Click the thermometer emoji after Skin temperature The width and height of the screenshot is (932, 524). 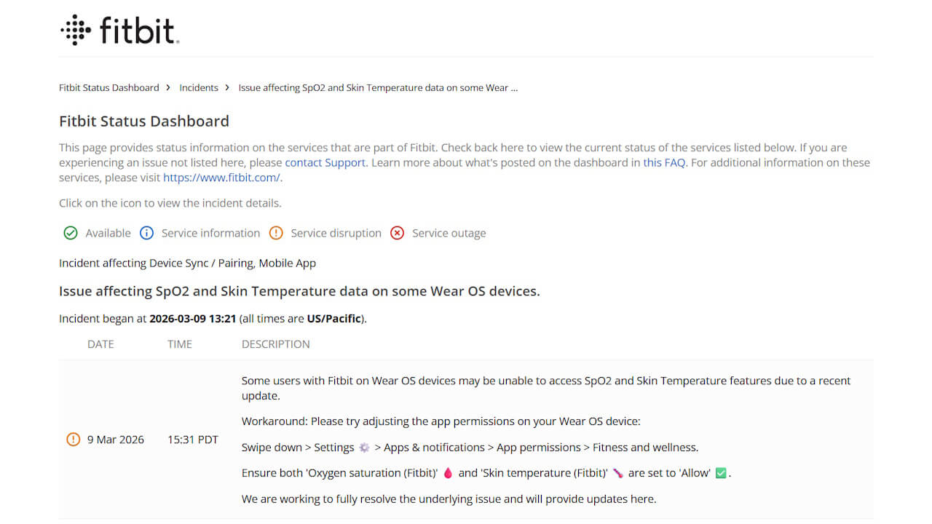tap(618, 473)
